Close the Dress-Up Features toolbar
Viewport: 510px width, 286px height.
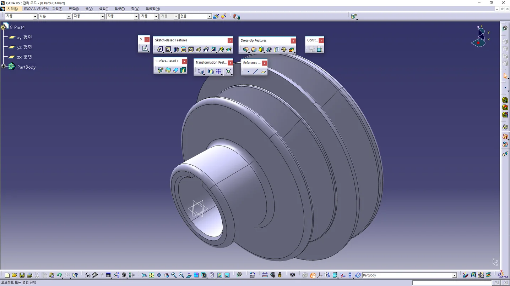293,41
